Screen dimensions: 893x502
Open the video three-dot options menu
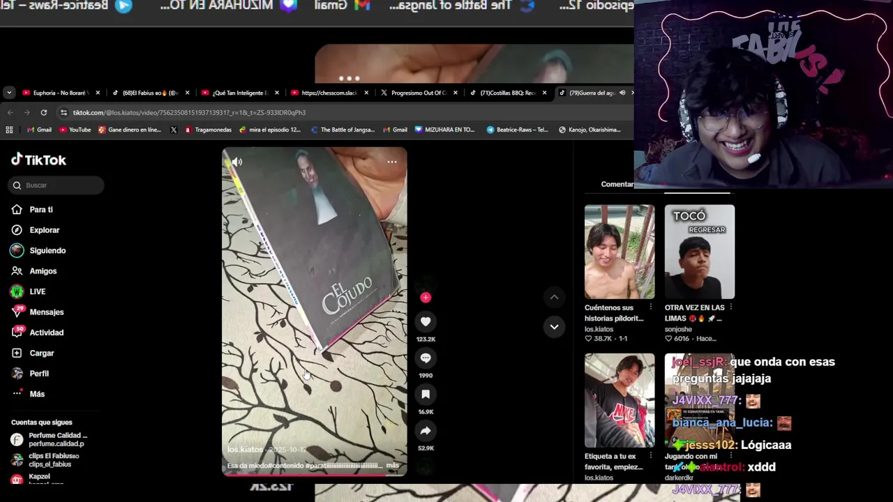click(x=392, y=162)
